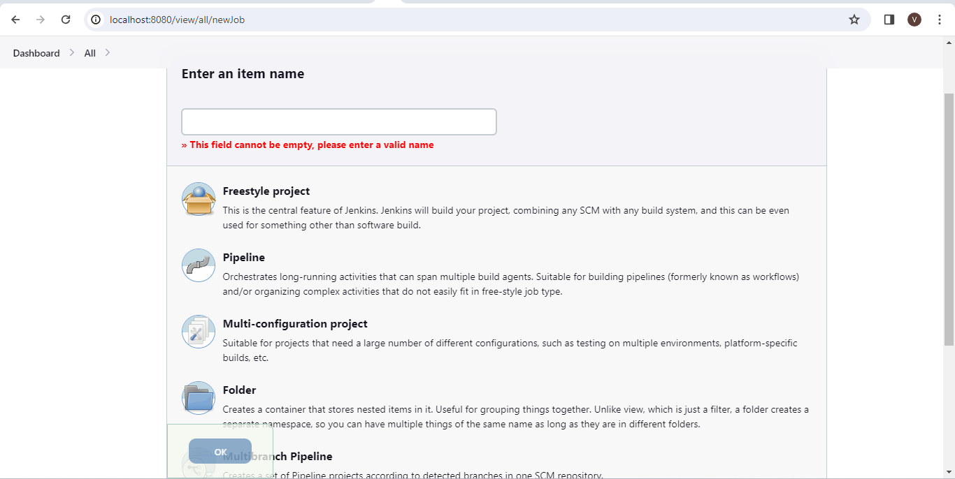
Task: Choose the Multibranch Pipeline title
Action: point(278,457)
